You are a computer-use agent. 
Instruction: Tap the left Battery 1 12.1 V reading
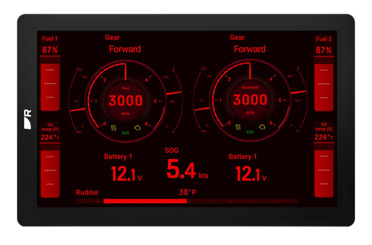point(126,174)
